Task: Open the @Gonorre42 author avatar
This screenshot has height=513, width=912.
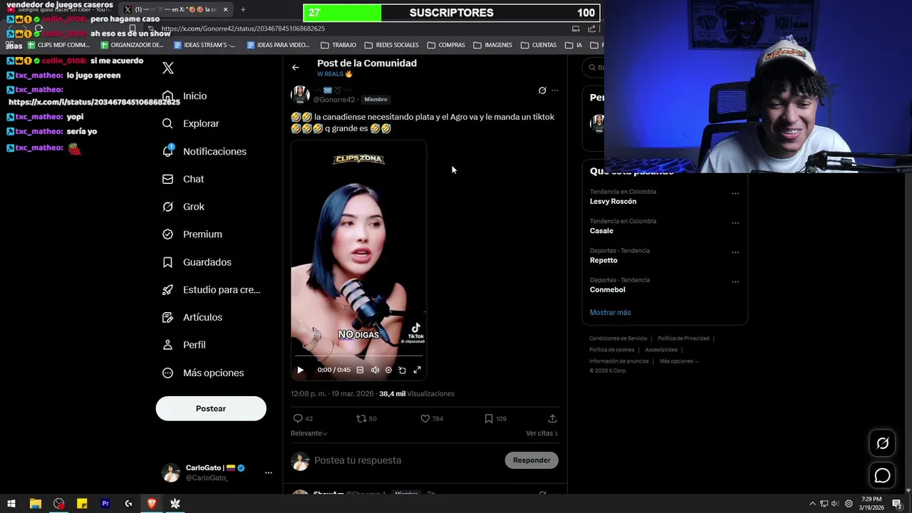Action: click(300, 95)
